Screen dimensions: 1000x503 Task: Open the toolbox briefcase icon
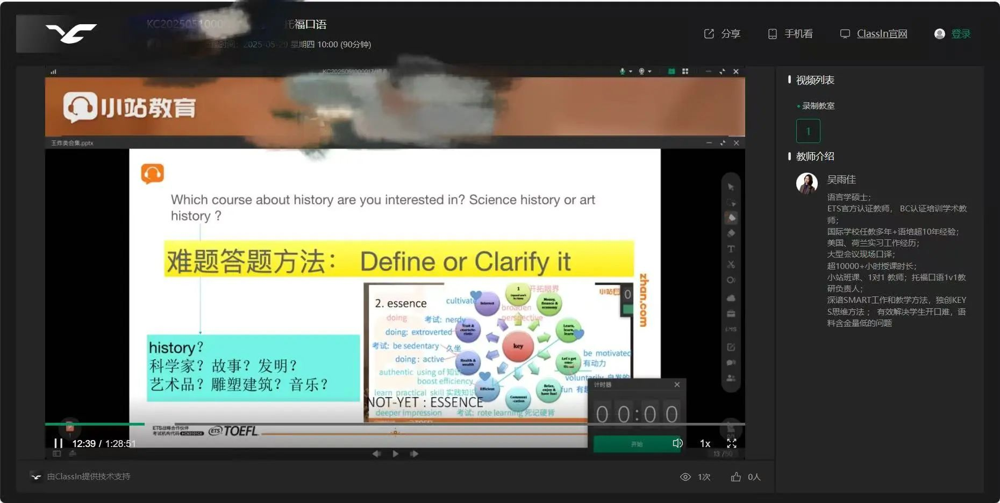[731, 314]
